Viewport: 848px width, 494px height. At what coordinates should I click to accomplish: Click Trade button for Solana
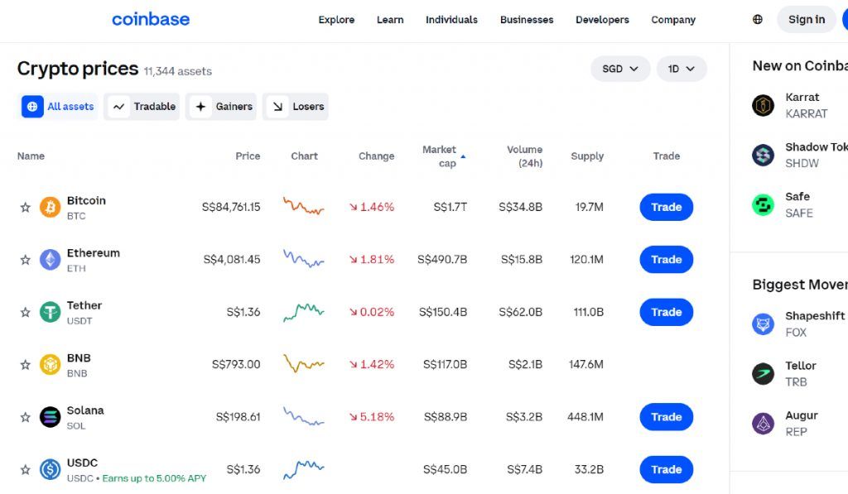pyautogui.click(x=667, y=417)
